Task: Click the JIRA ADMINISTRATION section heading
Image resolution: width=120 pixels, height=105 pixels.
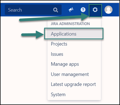Action: (x=70, y=24)
